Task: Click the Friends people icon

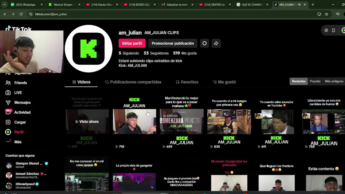Action: coord(8,83)
